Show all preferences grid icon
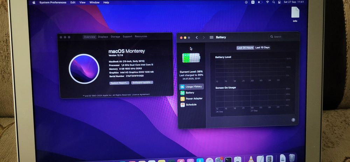350x162 pixels. [x=211, y=38]
